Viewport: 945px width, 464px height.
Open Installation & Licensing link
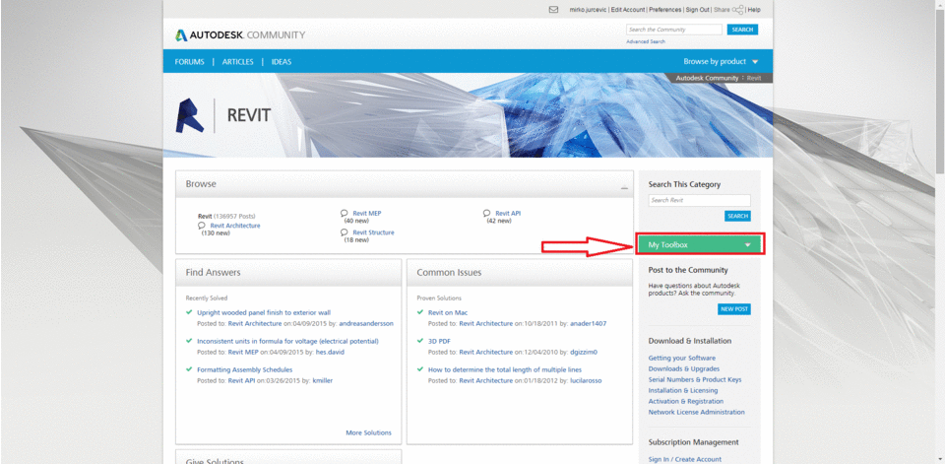point(683,390)
